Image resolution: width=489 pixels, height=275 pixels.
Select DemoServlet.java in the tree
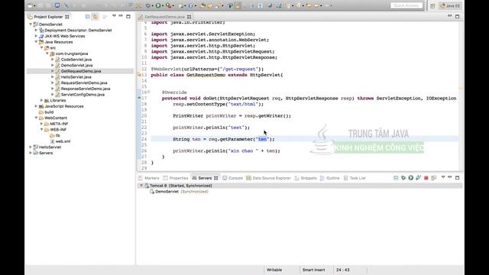76,65
